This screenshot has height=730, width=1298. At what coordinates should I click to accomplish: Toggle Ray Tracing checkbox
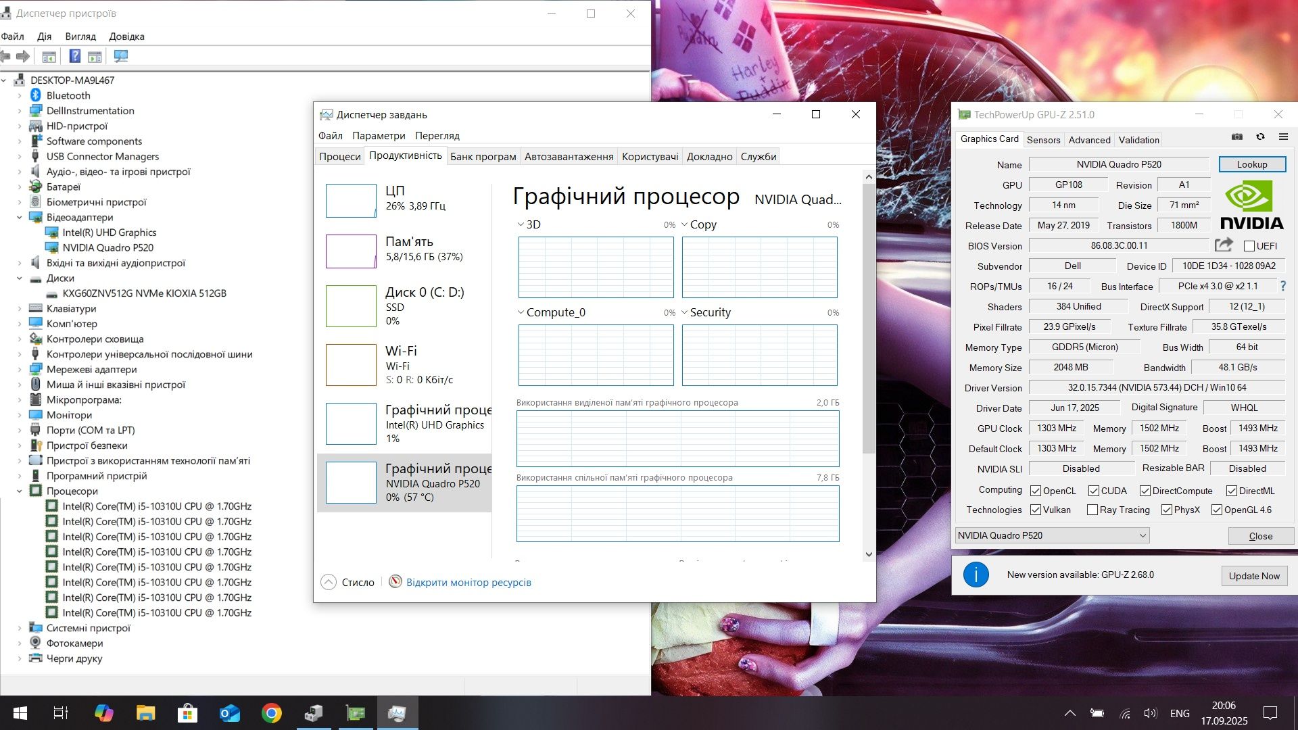[x=1092, y=510]
